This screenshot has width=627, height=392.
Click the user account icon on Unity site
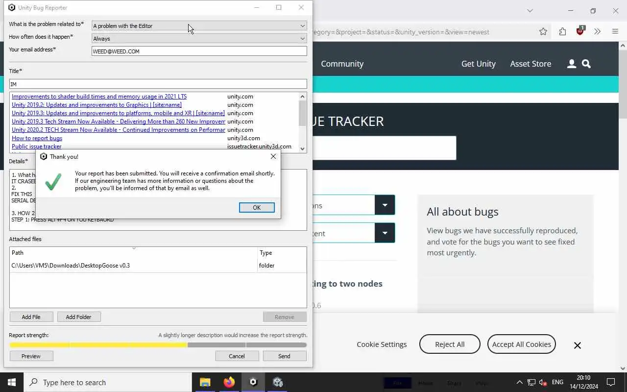571,64
